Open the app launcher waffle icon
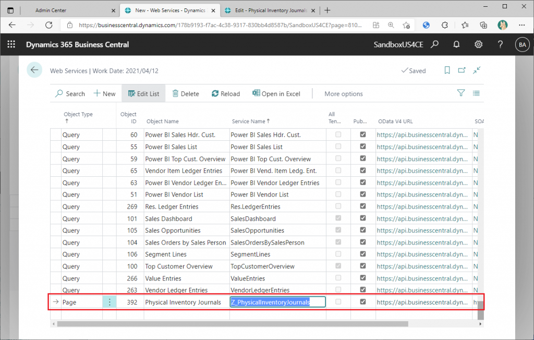The image size is (534, 340). pos(11,44)
